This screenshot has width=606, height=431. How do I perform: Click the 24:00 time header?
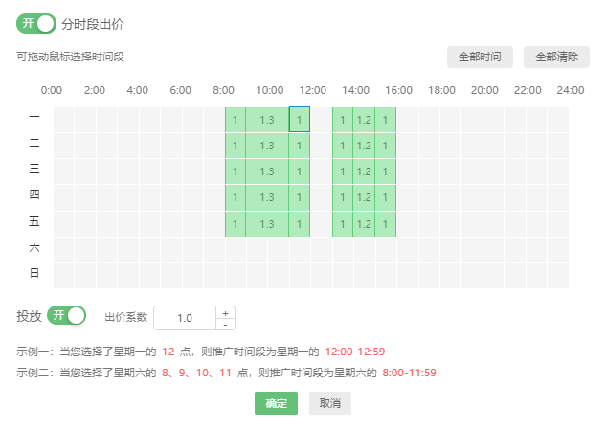pyautogui.click(x=571, y=90)
